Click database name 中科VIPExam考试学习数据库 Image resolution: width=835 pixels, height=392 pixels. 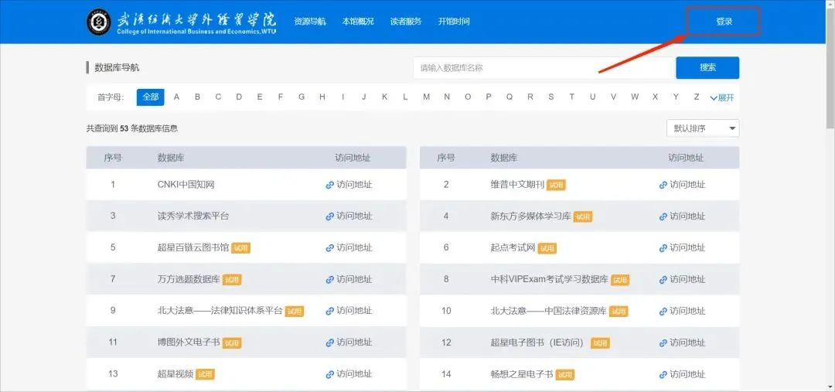point(549,279)
